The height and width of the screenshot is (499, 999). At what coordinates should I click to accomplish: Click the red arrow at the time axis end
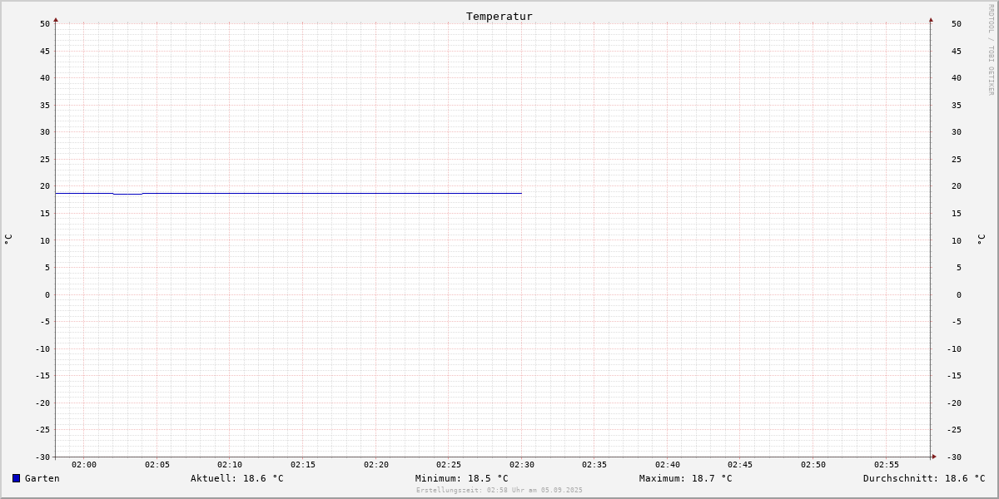coord(934,457)
